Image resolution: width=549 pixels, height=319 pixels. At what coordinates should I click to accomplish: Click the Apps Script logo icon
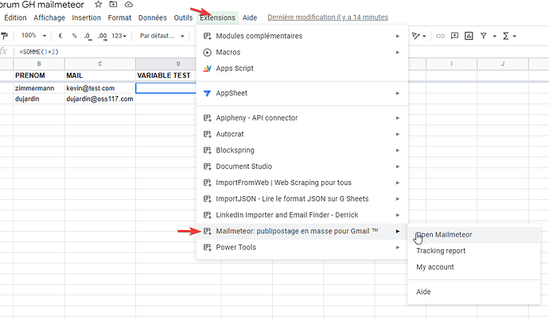(x=208, y=68)
